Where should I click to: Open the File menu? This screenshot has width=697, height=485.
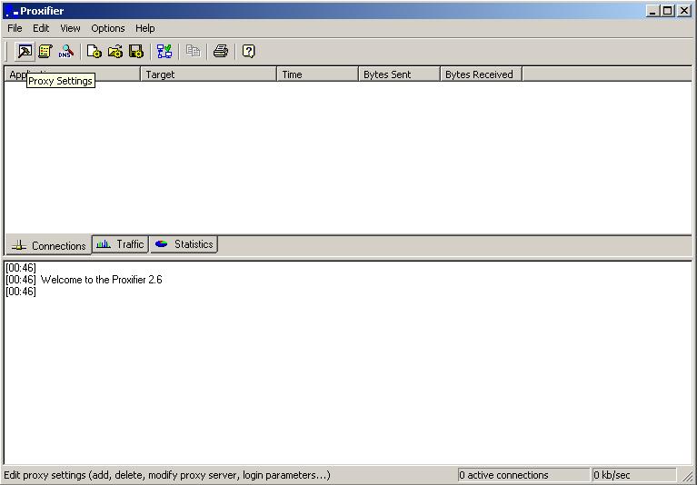tap(15, 28)
